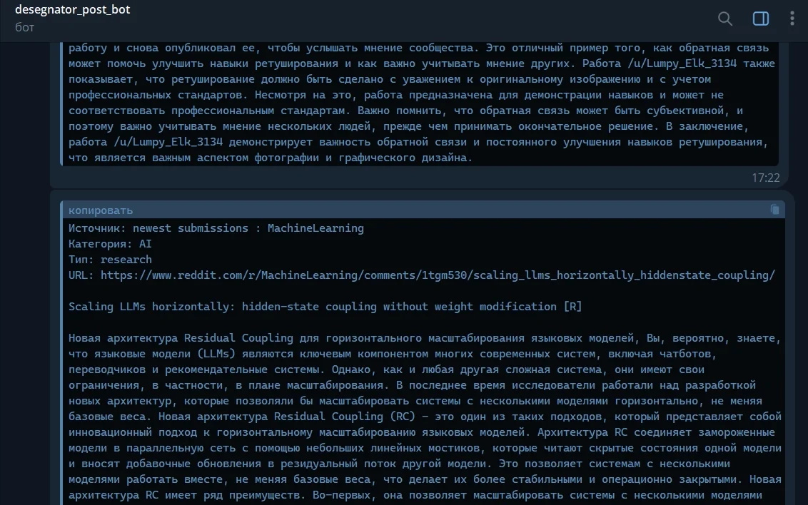The image size is (808, 505).
Task: Click the 'Новая архитектура Residual Coupling' paragraph start
Action: [181, 337]
